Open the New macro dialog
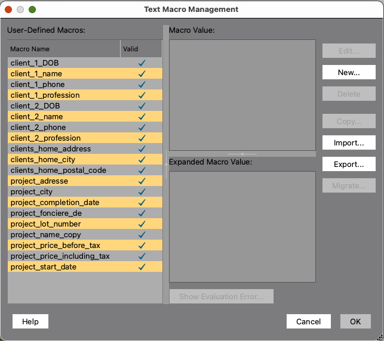 click(349, 72)
